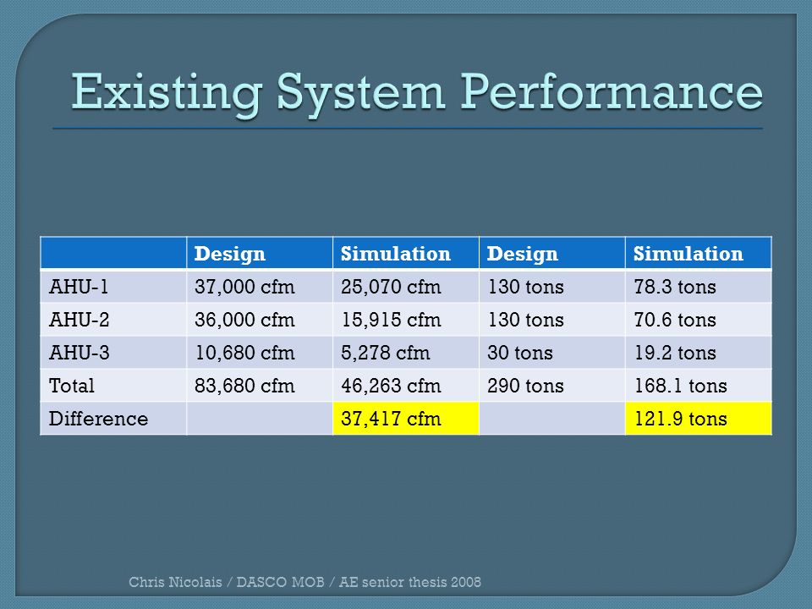This screenshot has width=812, height=609.
Task: Select the 'Simulation' header above '78.3 tons'
Action: tap(698, 253)
